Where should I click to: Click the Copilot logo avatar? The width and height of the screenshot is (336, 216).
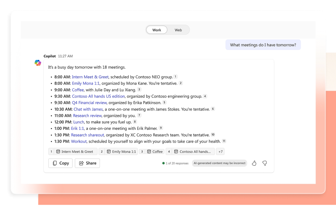click(x=38, y=63)
